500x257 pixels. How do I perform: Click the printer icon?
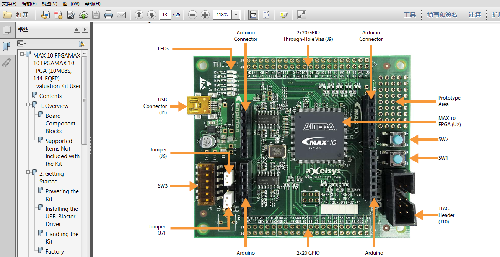(109, 15)
